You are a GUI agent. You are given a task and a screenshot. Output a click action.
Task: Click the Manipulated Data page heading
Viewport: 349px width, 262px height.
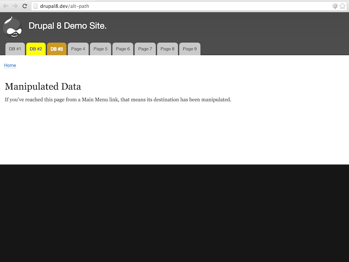[x=42, y=86]
